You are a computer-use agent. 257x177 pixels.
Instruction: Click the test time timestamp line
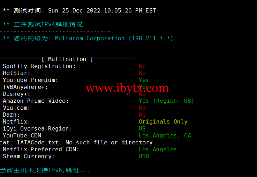click(79, 11)
